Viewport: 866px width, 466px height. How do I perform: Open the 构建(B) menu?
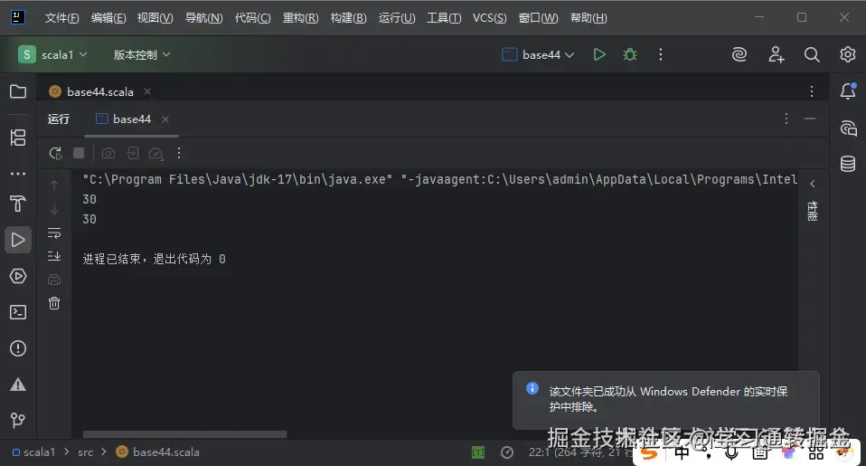click(349, 18)
